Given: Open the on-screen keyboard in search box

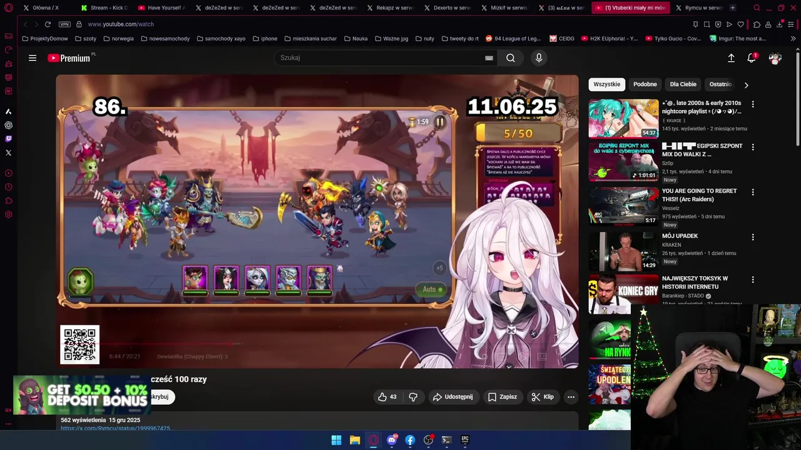Looking at the screenshot, I should click(x=489, y=58).
